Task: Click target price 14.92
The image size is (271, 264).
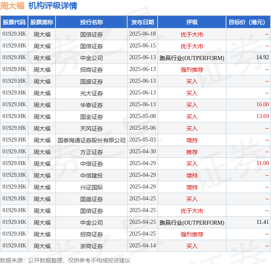Action: [x=262, y=58]
